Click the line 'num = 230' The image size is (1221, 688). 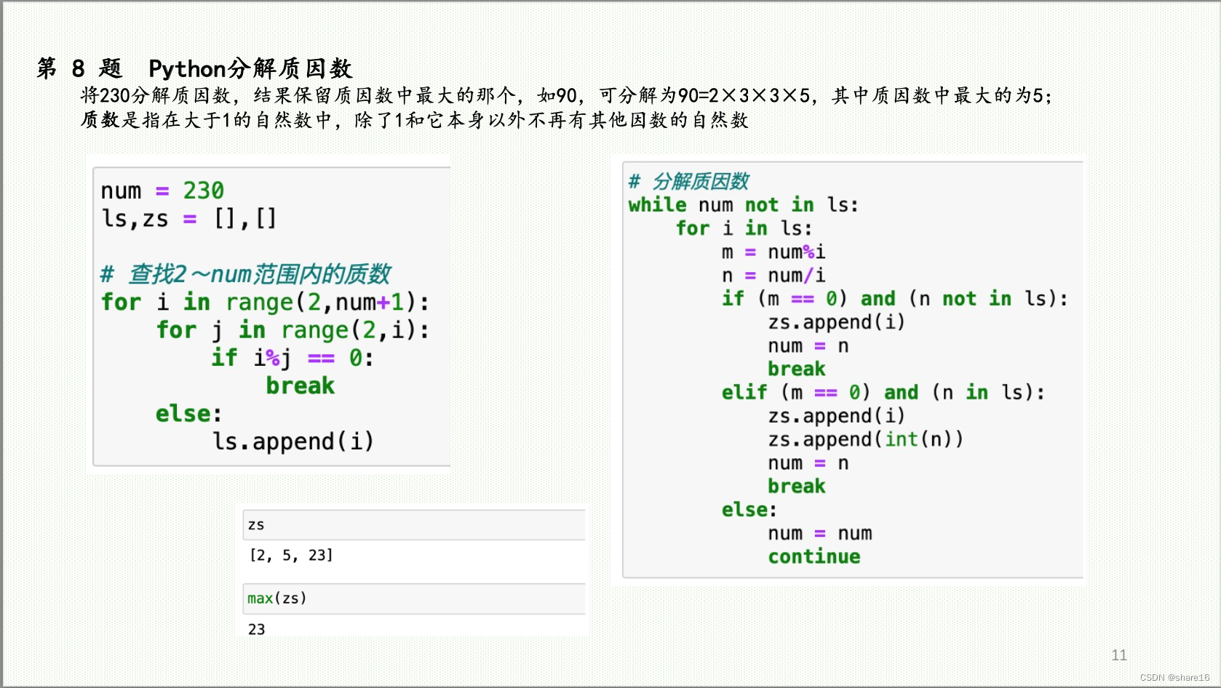pos(162,191)
